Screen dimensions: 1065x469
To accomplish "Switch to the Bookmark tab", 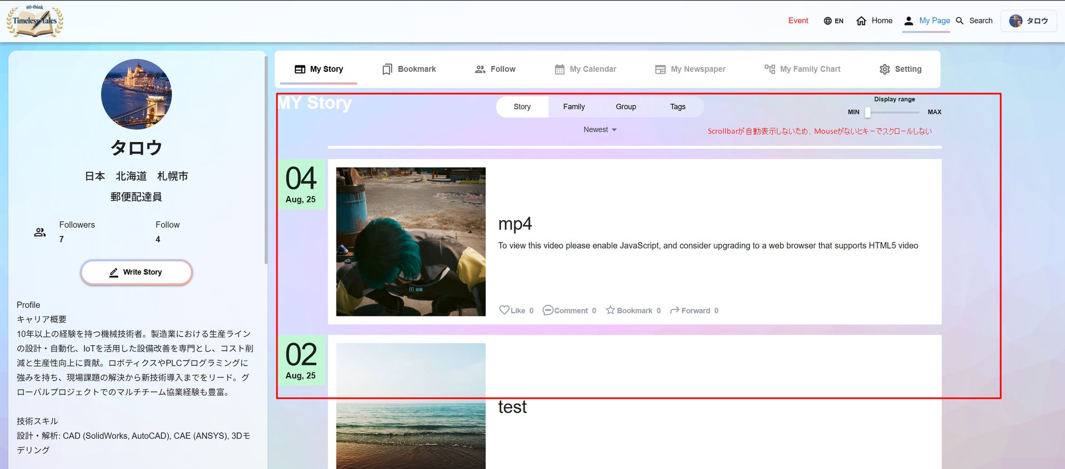I will coord(409,69).
